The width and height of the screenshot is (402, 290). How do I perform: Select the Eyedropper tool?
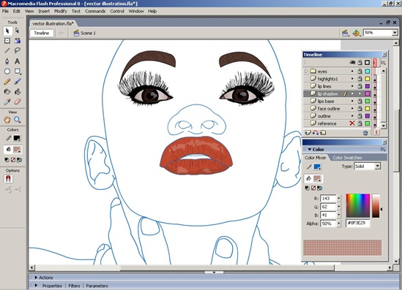tap(7, 102)
